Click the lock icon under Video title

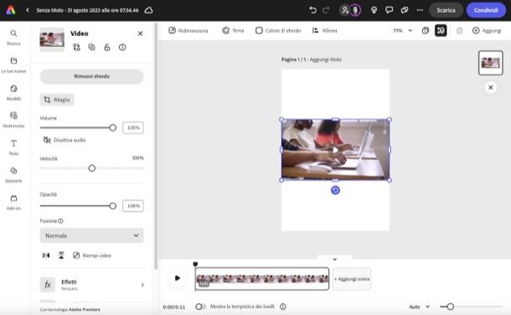pyautogui.click(x=107, y=47)
